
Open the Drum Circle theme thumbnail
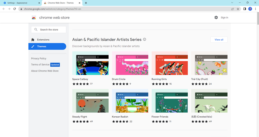pos(130,63)
